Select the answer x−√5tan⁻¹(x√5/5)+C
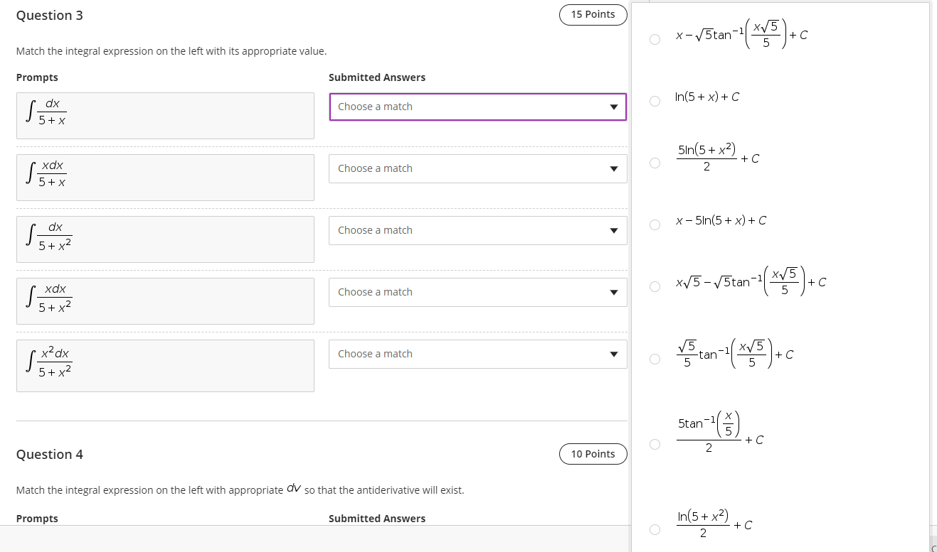 click(654, 39)
